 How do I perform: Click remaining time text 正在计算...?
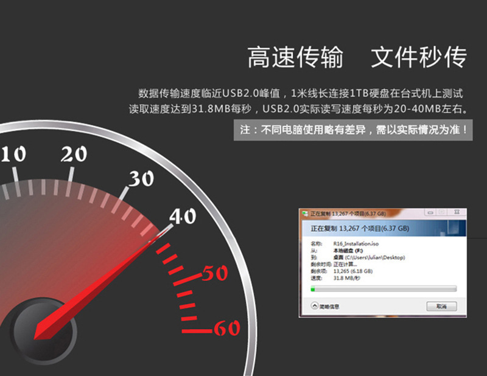tap(345, 264)
